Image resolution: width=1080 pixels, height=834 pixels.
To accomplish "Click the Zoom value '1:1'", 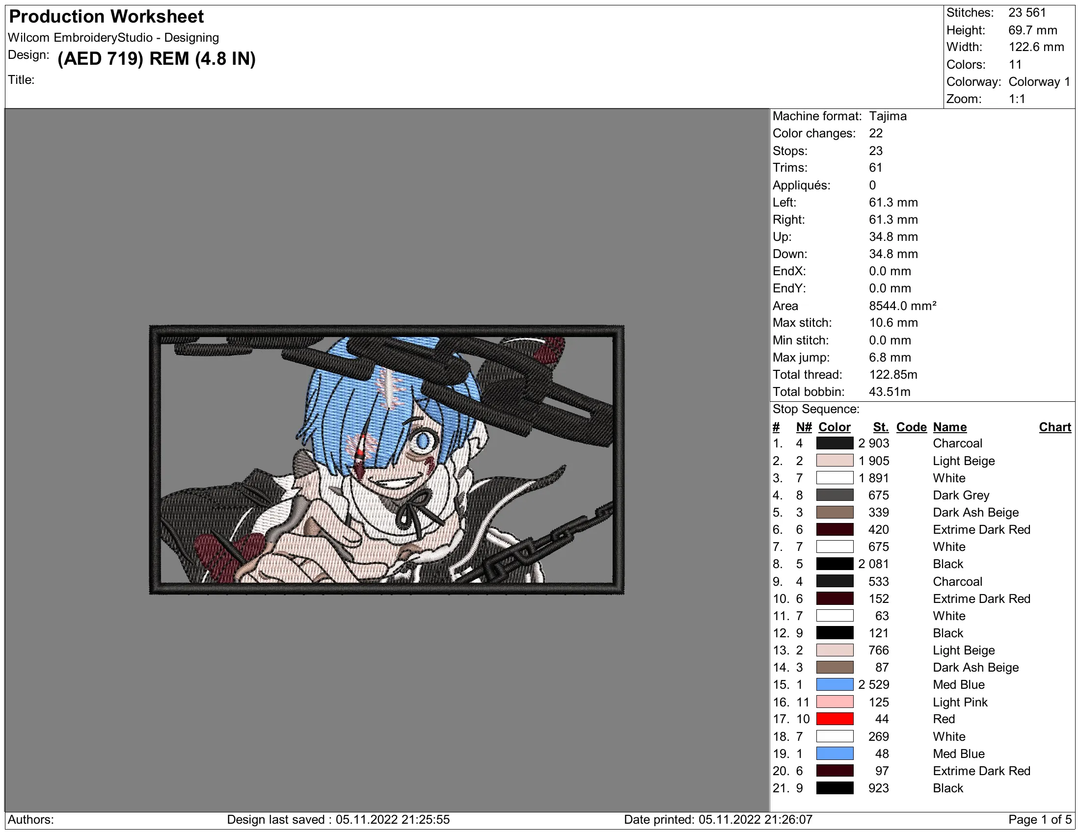I will 1017,99.
